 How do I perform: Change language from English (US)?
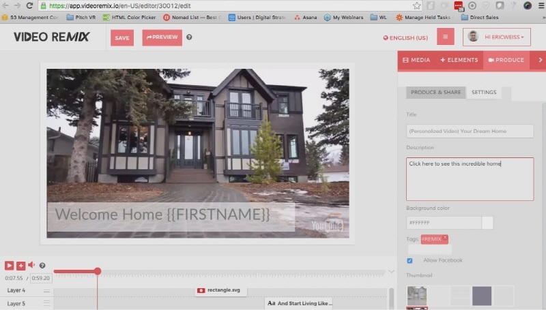405,38
